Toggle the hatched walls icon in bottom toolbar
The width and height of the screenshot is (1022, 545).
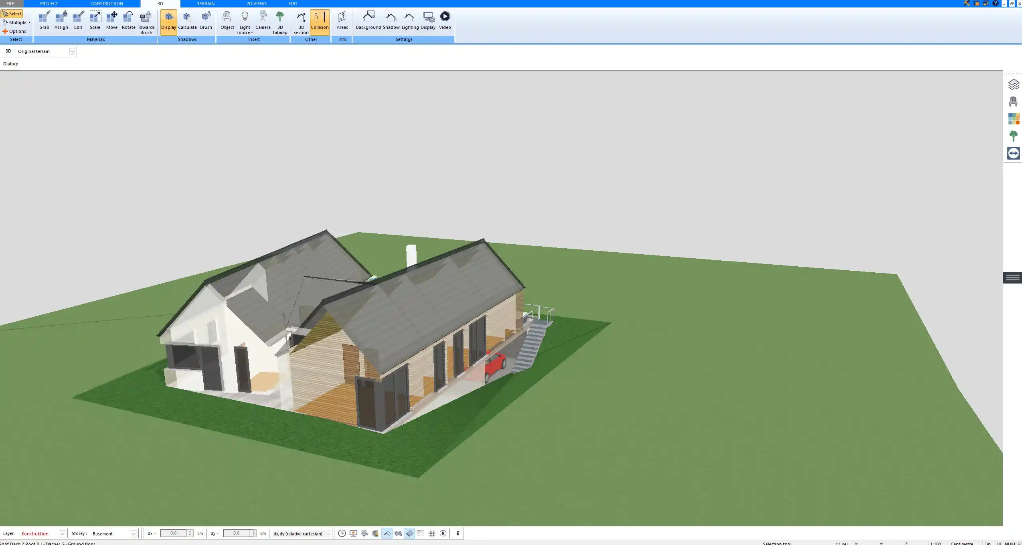[398, 533]
